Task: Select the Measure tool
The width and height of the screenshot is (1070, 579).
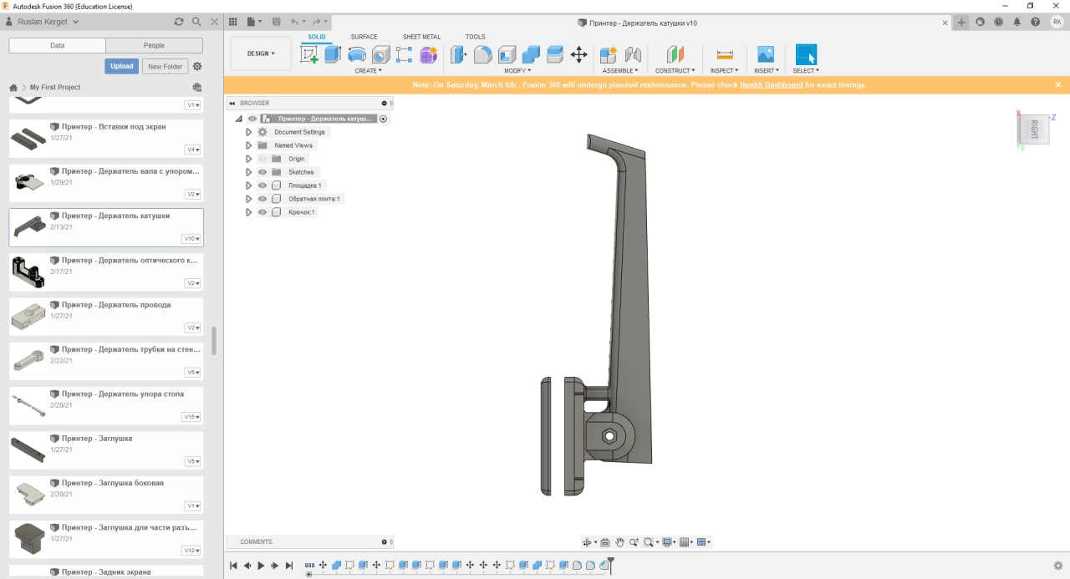Action: pos(725,55)
